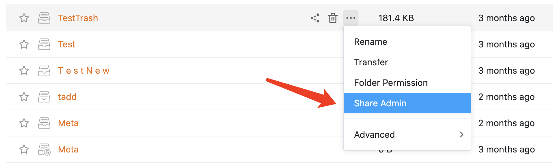The width and height of the screenshot is (553, 164).
Task: Click the three-dots more operations icon
Action: (x=351, y=18)
